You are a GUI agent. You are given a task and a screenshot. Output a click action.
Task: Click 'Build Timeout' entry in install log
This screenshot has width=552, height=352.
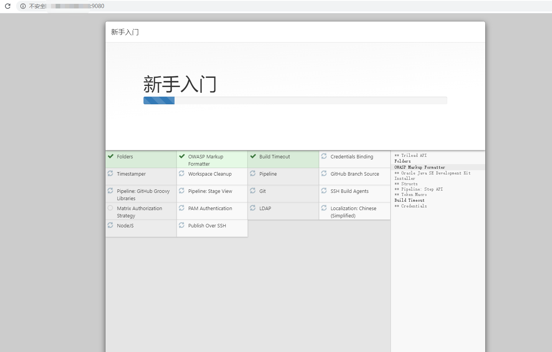[x=409, y=201]
